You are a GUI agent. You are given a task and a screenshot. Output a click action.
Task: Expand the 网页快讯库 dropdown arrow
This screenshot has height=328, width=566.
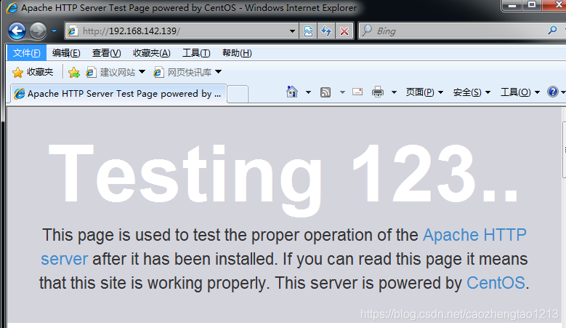tap(219, 72)
